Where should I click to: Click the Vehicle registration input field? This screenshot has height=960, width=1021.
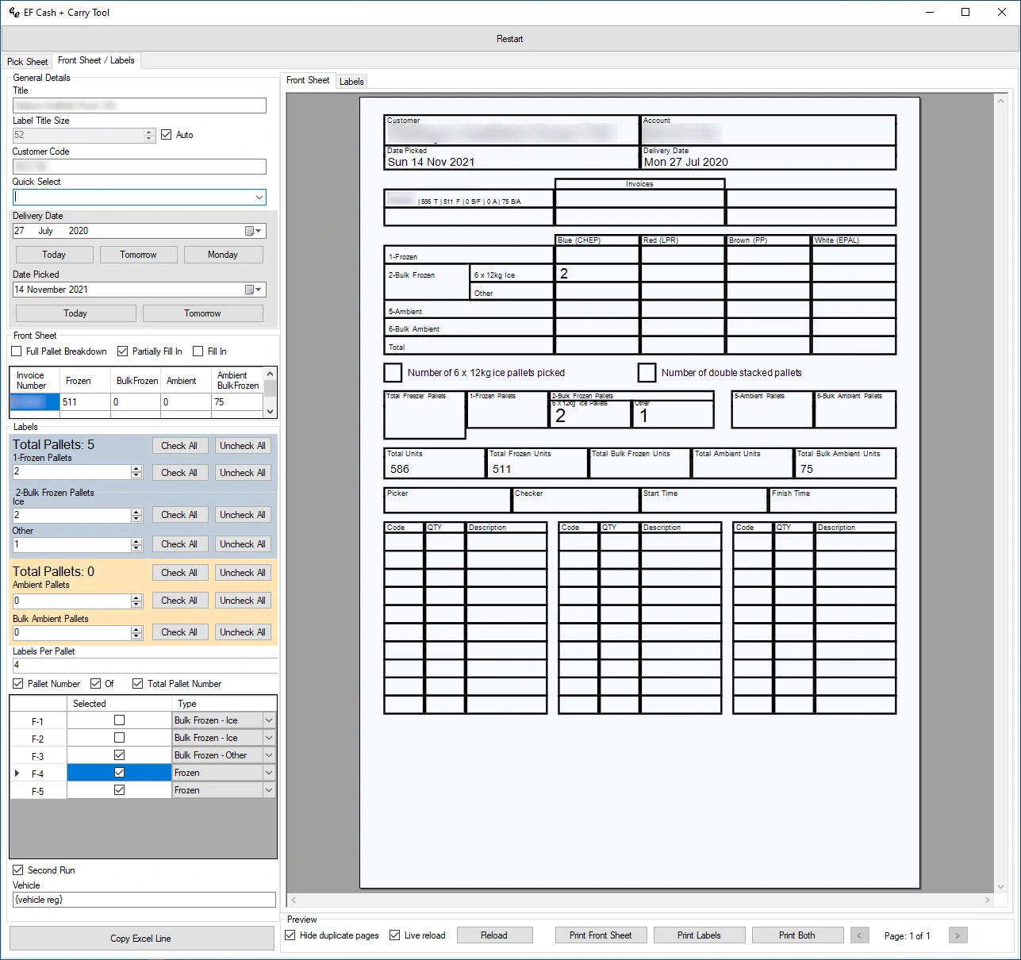[x=143, y=900]
